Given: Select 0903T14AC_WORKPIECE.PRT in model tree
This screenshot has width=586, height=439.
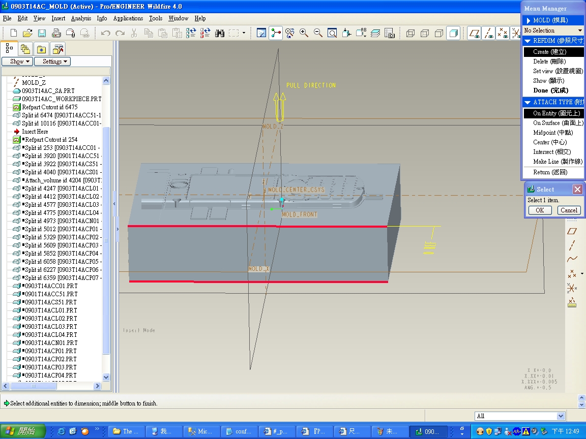Looking at the screenshot, I should [x=57, y=99].
